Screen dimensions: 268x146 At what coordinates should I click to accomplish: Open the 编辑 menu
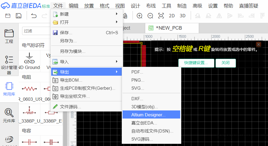74,6
